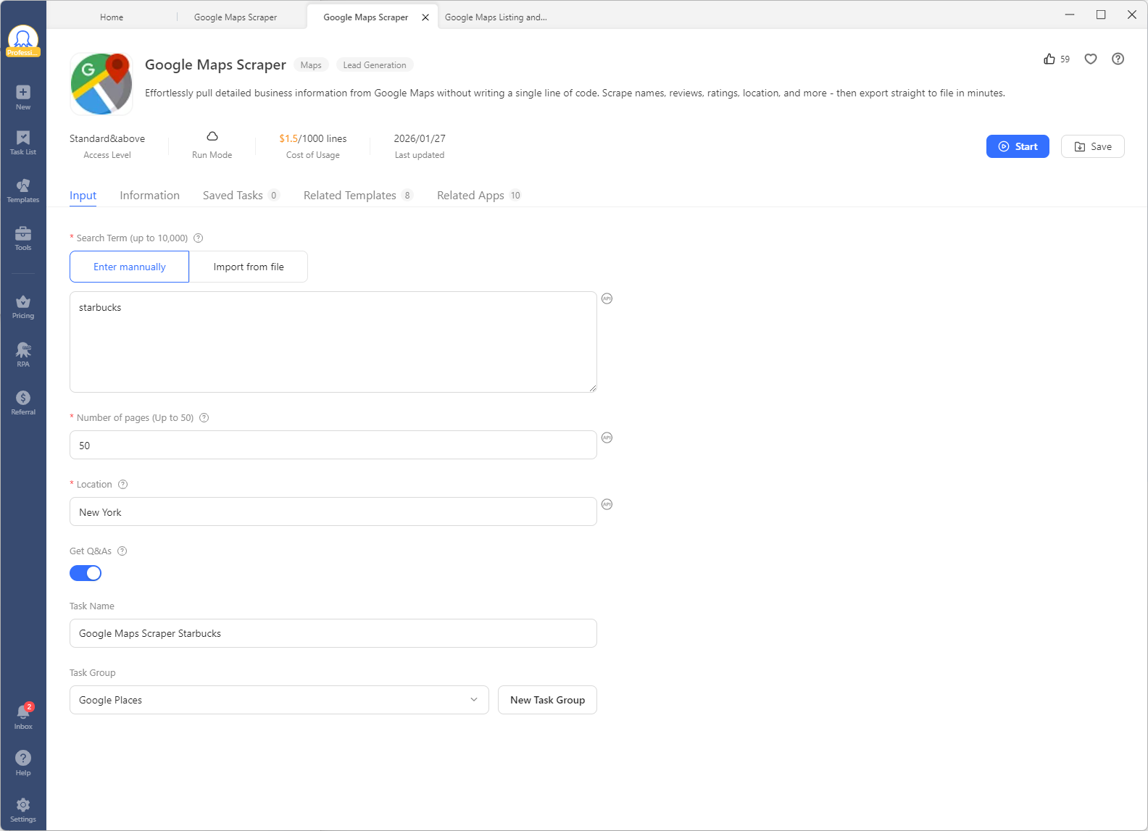Click API icon beside Location field
This screenshot has width=1148, height=831.
(x=607, y=504)
